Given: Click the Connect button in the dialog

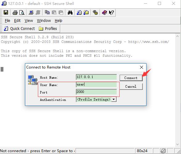Looking at the screenshot, I should click(131, 78).
